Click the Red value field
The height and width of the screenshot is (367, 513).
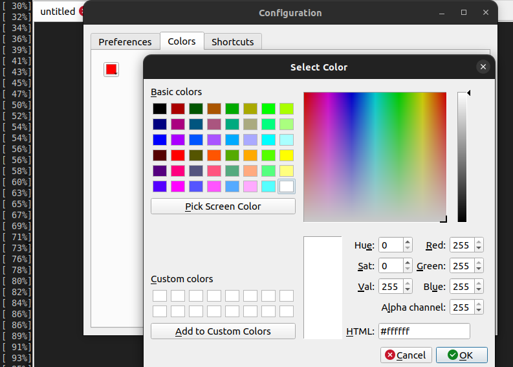(x=463, y=245)
